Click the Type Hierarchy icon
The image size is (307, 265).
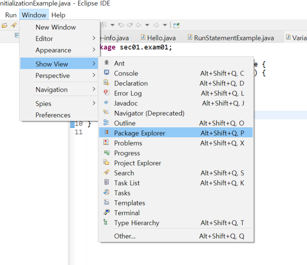(x=106, y=222)
